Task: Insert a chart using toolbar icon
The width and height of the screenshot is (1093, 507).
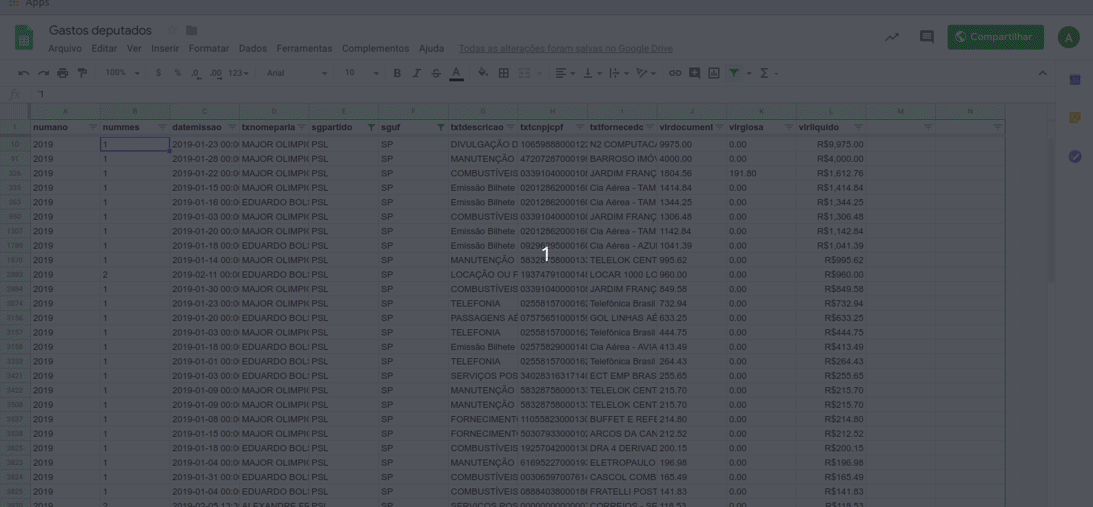Action: click(714, 73)
